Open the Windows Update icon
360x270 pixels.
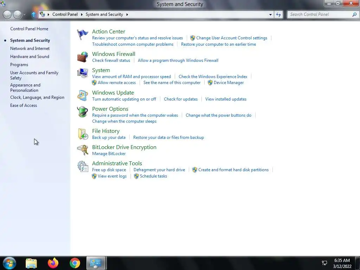pos(82,96)
